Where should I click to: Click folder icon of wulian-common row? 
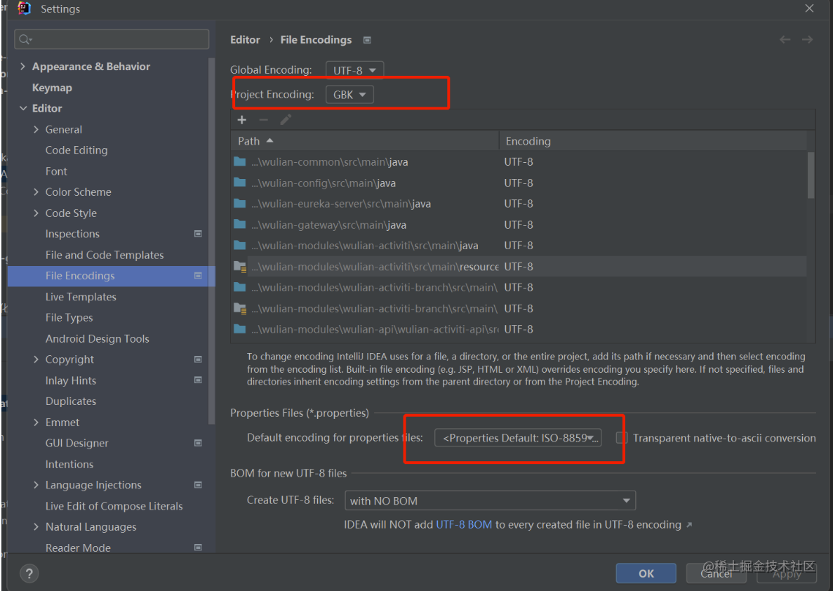239,161
